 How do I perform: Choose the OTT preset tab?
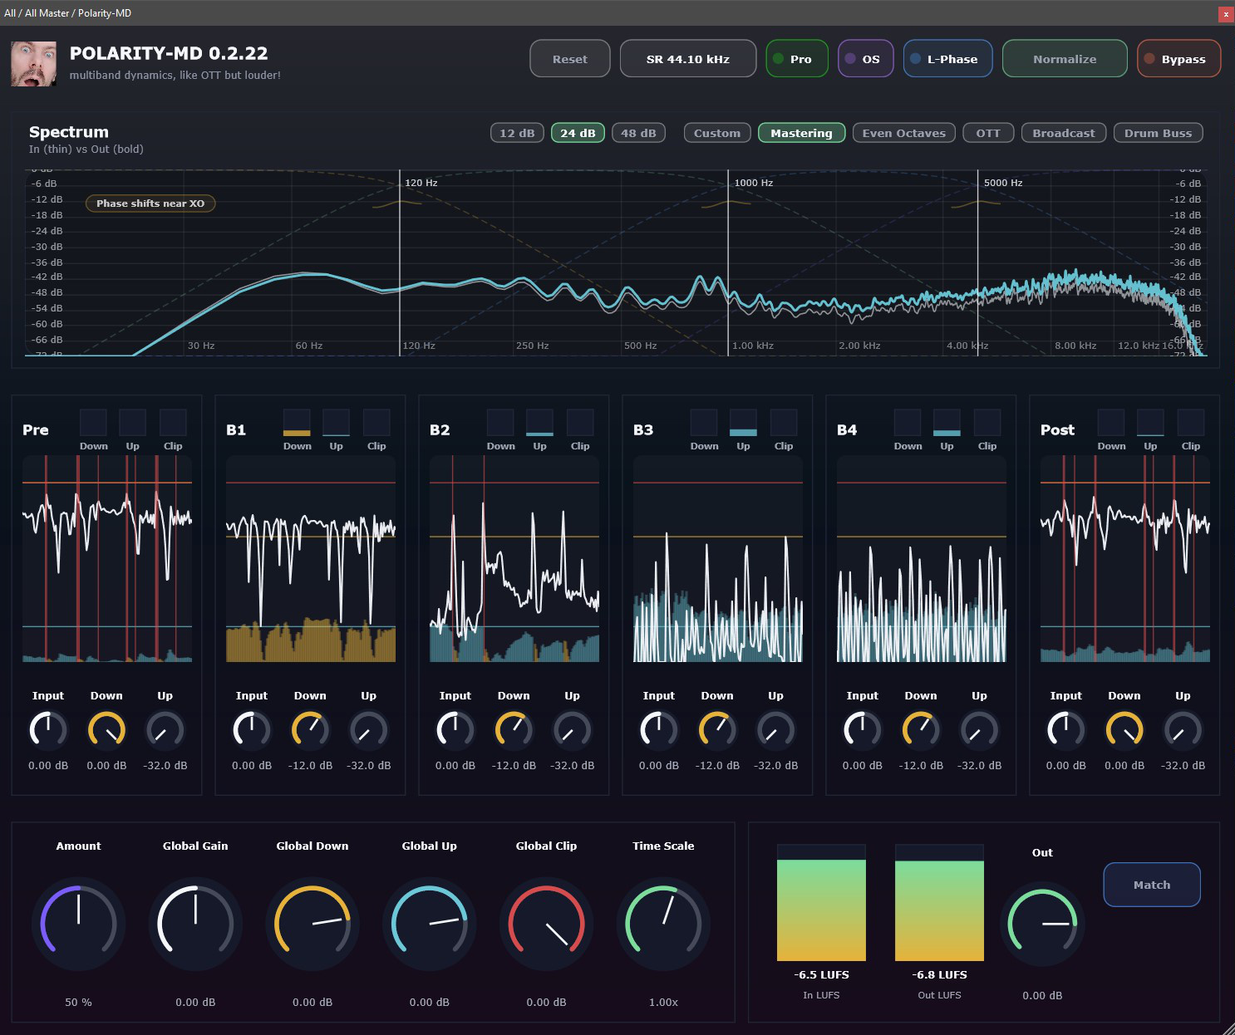[x=988, y=133]
